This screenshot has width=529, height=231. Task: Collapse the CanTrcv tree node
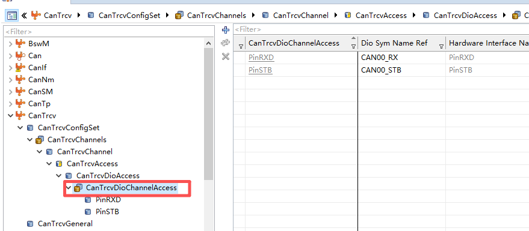coord(10,116)
